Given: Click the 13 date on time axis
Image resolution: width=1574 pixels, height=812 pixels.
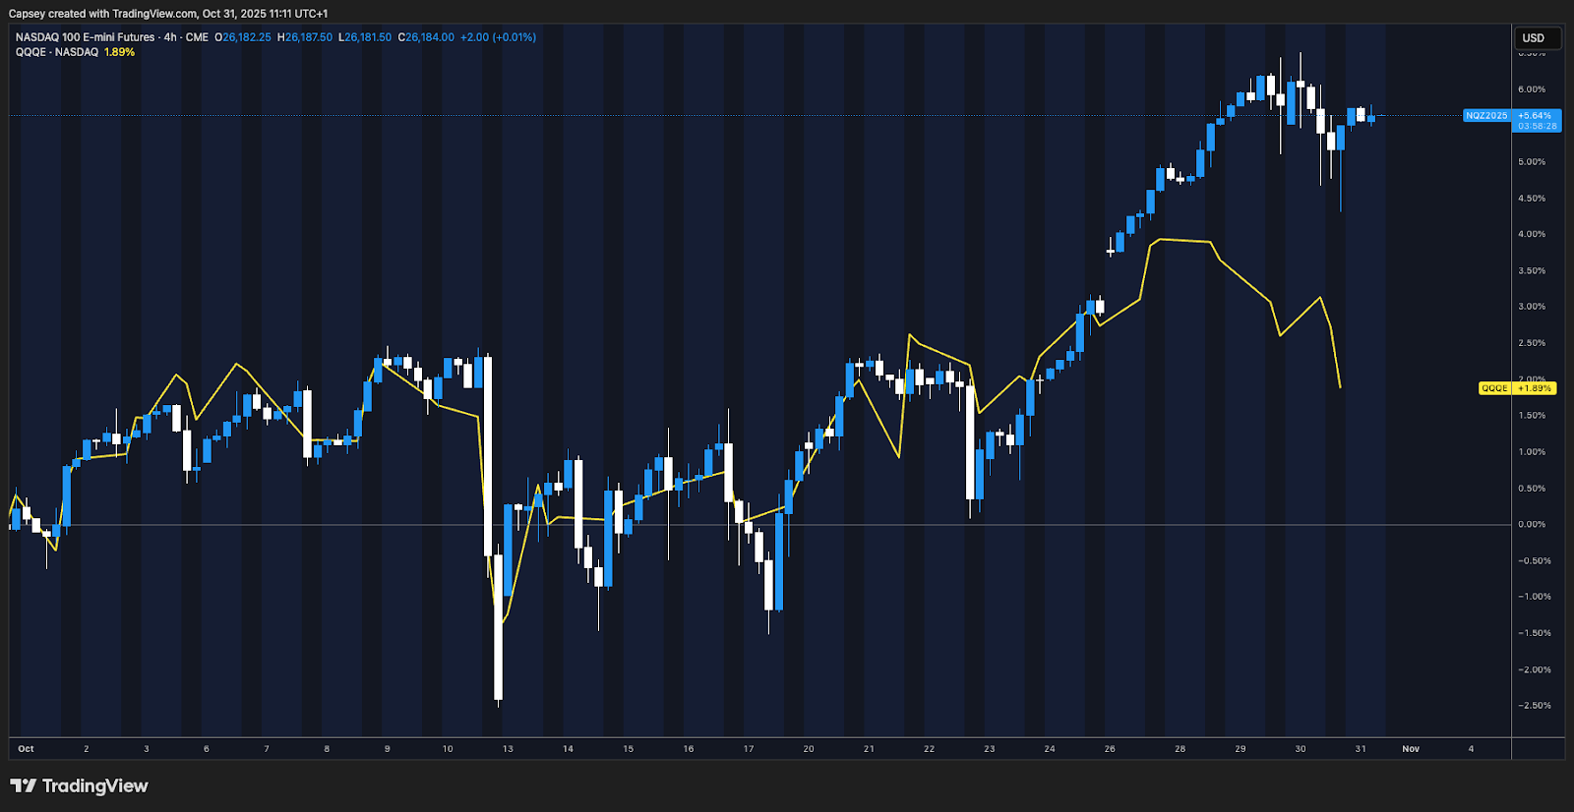Looking at the screenshot, I should (508, 749).
